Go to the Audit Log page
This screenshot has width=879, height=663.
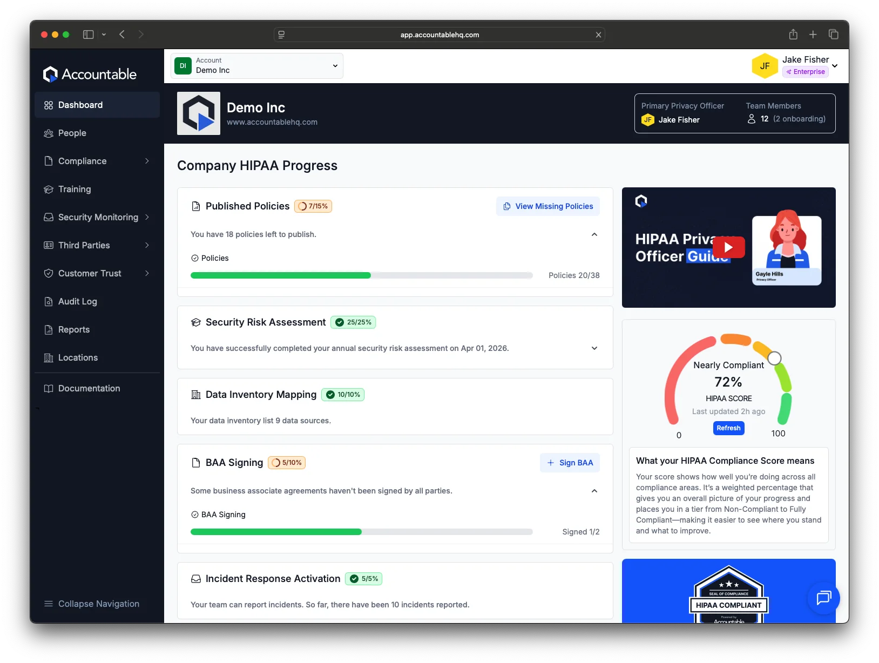78,301
